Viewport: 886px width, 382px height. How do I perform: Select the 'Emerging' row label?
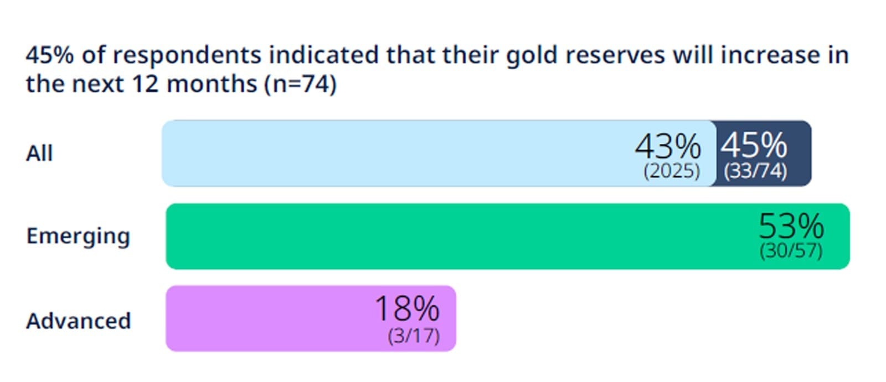pos(78,237)
